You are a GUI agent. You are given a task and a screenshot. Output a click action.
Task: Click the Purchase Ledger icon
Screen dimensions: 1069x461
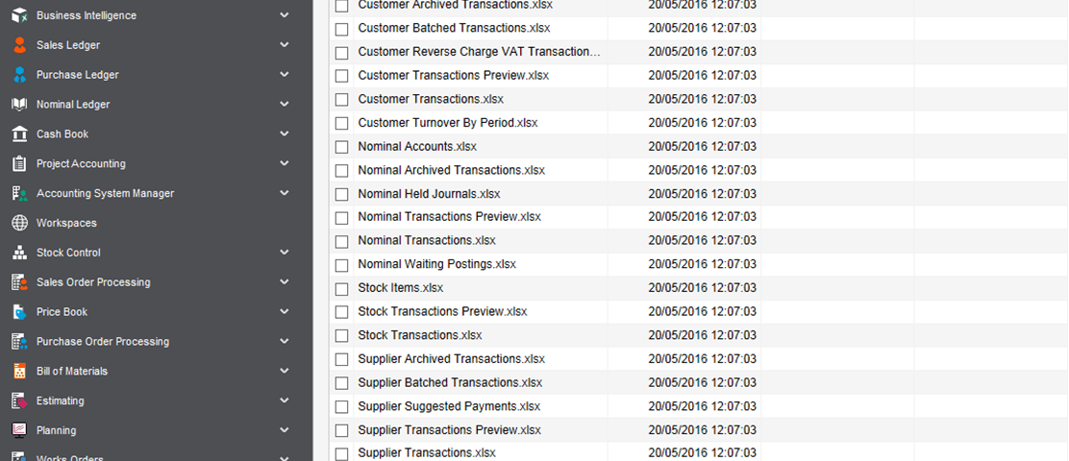pyautogui.click(x=20, y=75)
